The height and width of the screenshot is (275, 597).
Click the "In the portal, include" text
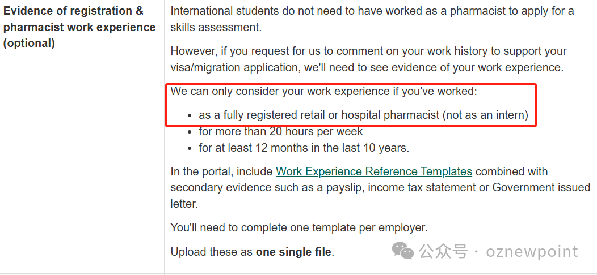click(222, 171)
